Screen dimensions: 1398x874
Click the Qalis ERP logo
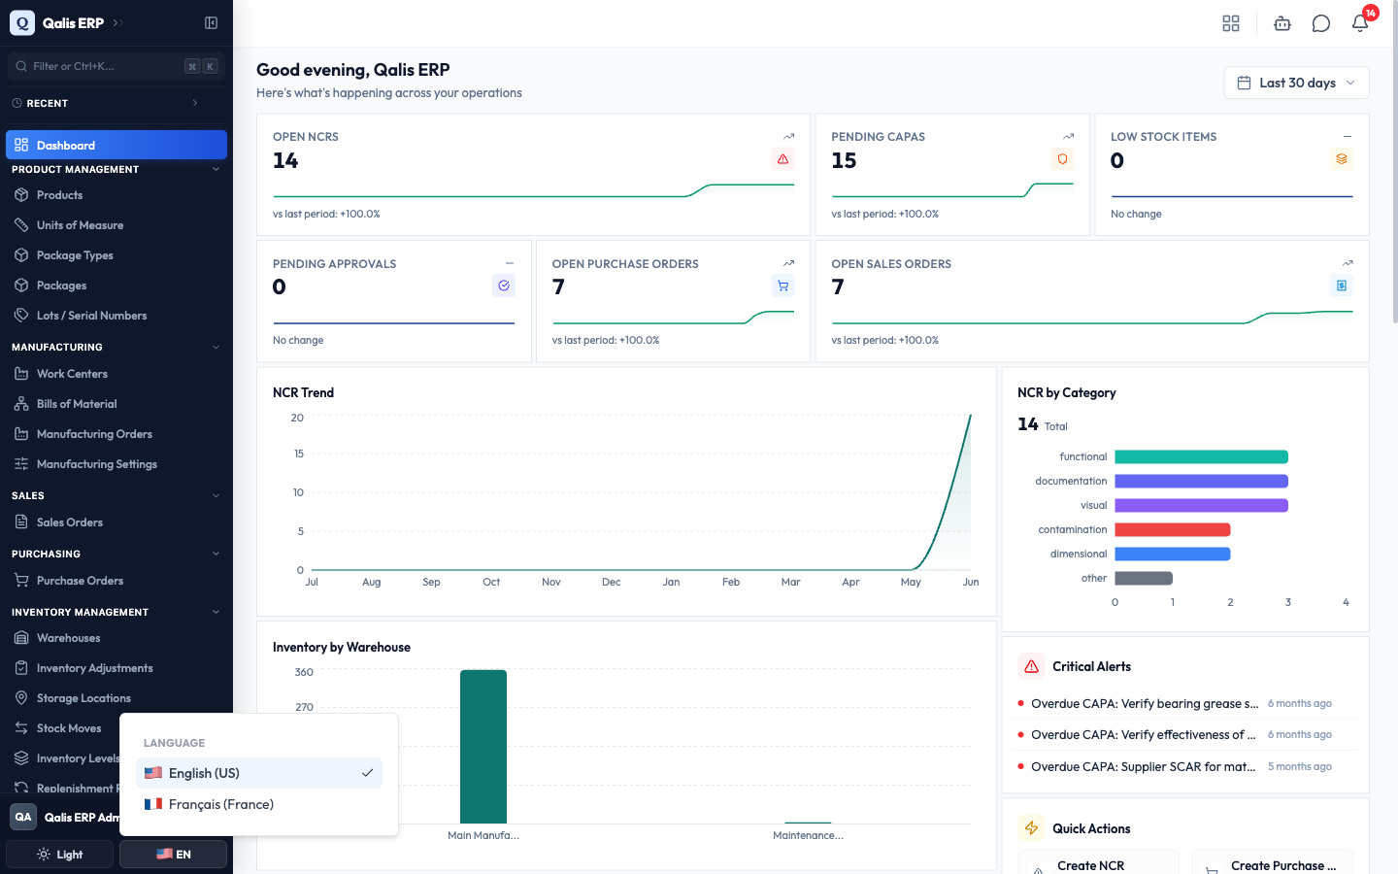tap(22, 22)
